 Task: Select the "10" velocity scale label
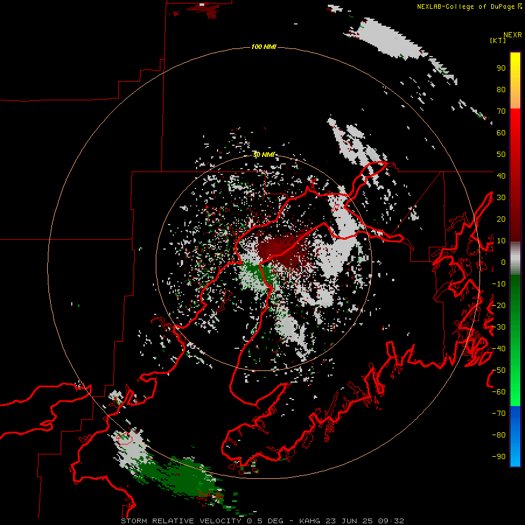pos(501,241)
